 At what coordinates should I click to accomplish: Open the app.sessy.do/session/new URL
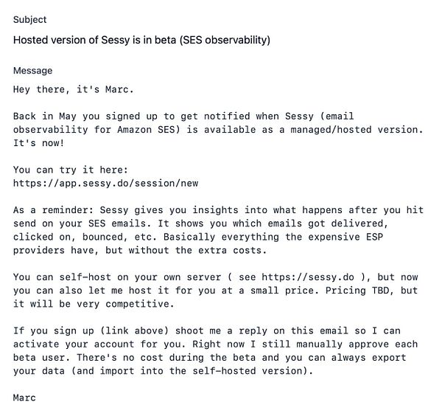point(105,184)
